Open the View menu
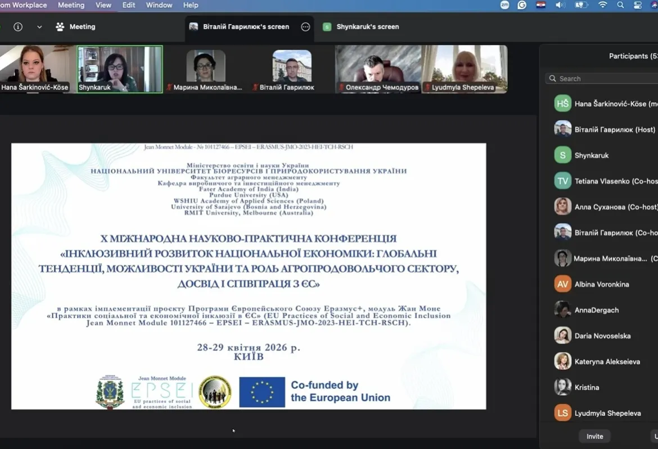The height and width of the screenshot is (449, 658). pyautogui.click(x=103, y=5)
